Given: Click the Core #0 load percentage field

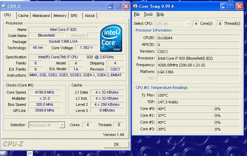Looking at the screenshot, I should tap(227, 109).
